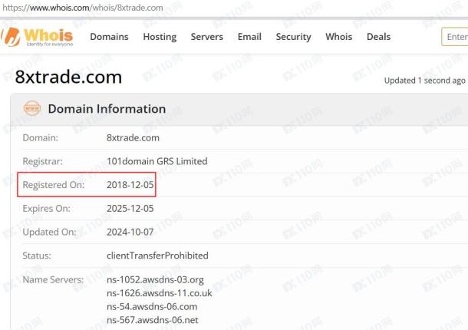
Task: Click the clientTransferProhibited status value
Action: coord(157,256)
